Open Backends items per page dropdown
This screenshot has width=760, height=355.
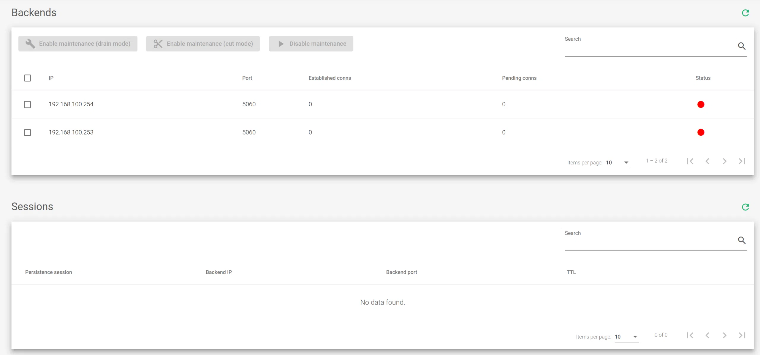[x=617, y=162]
